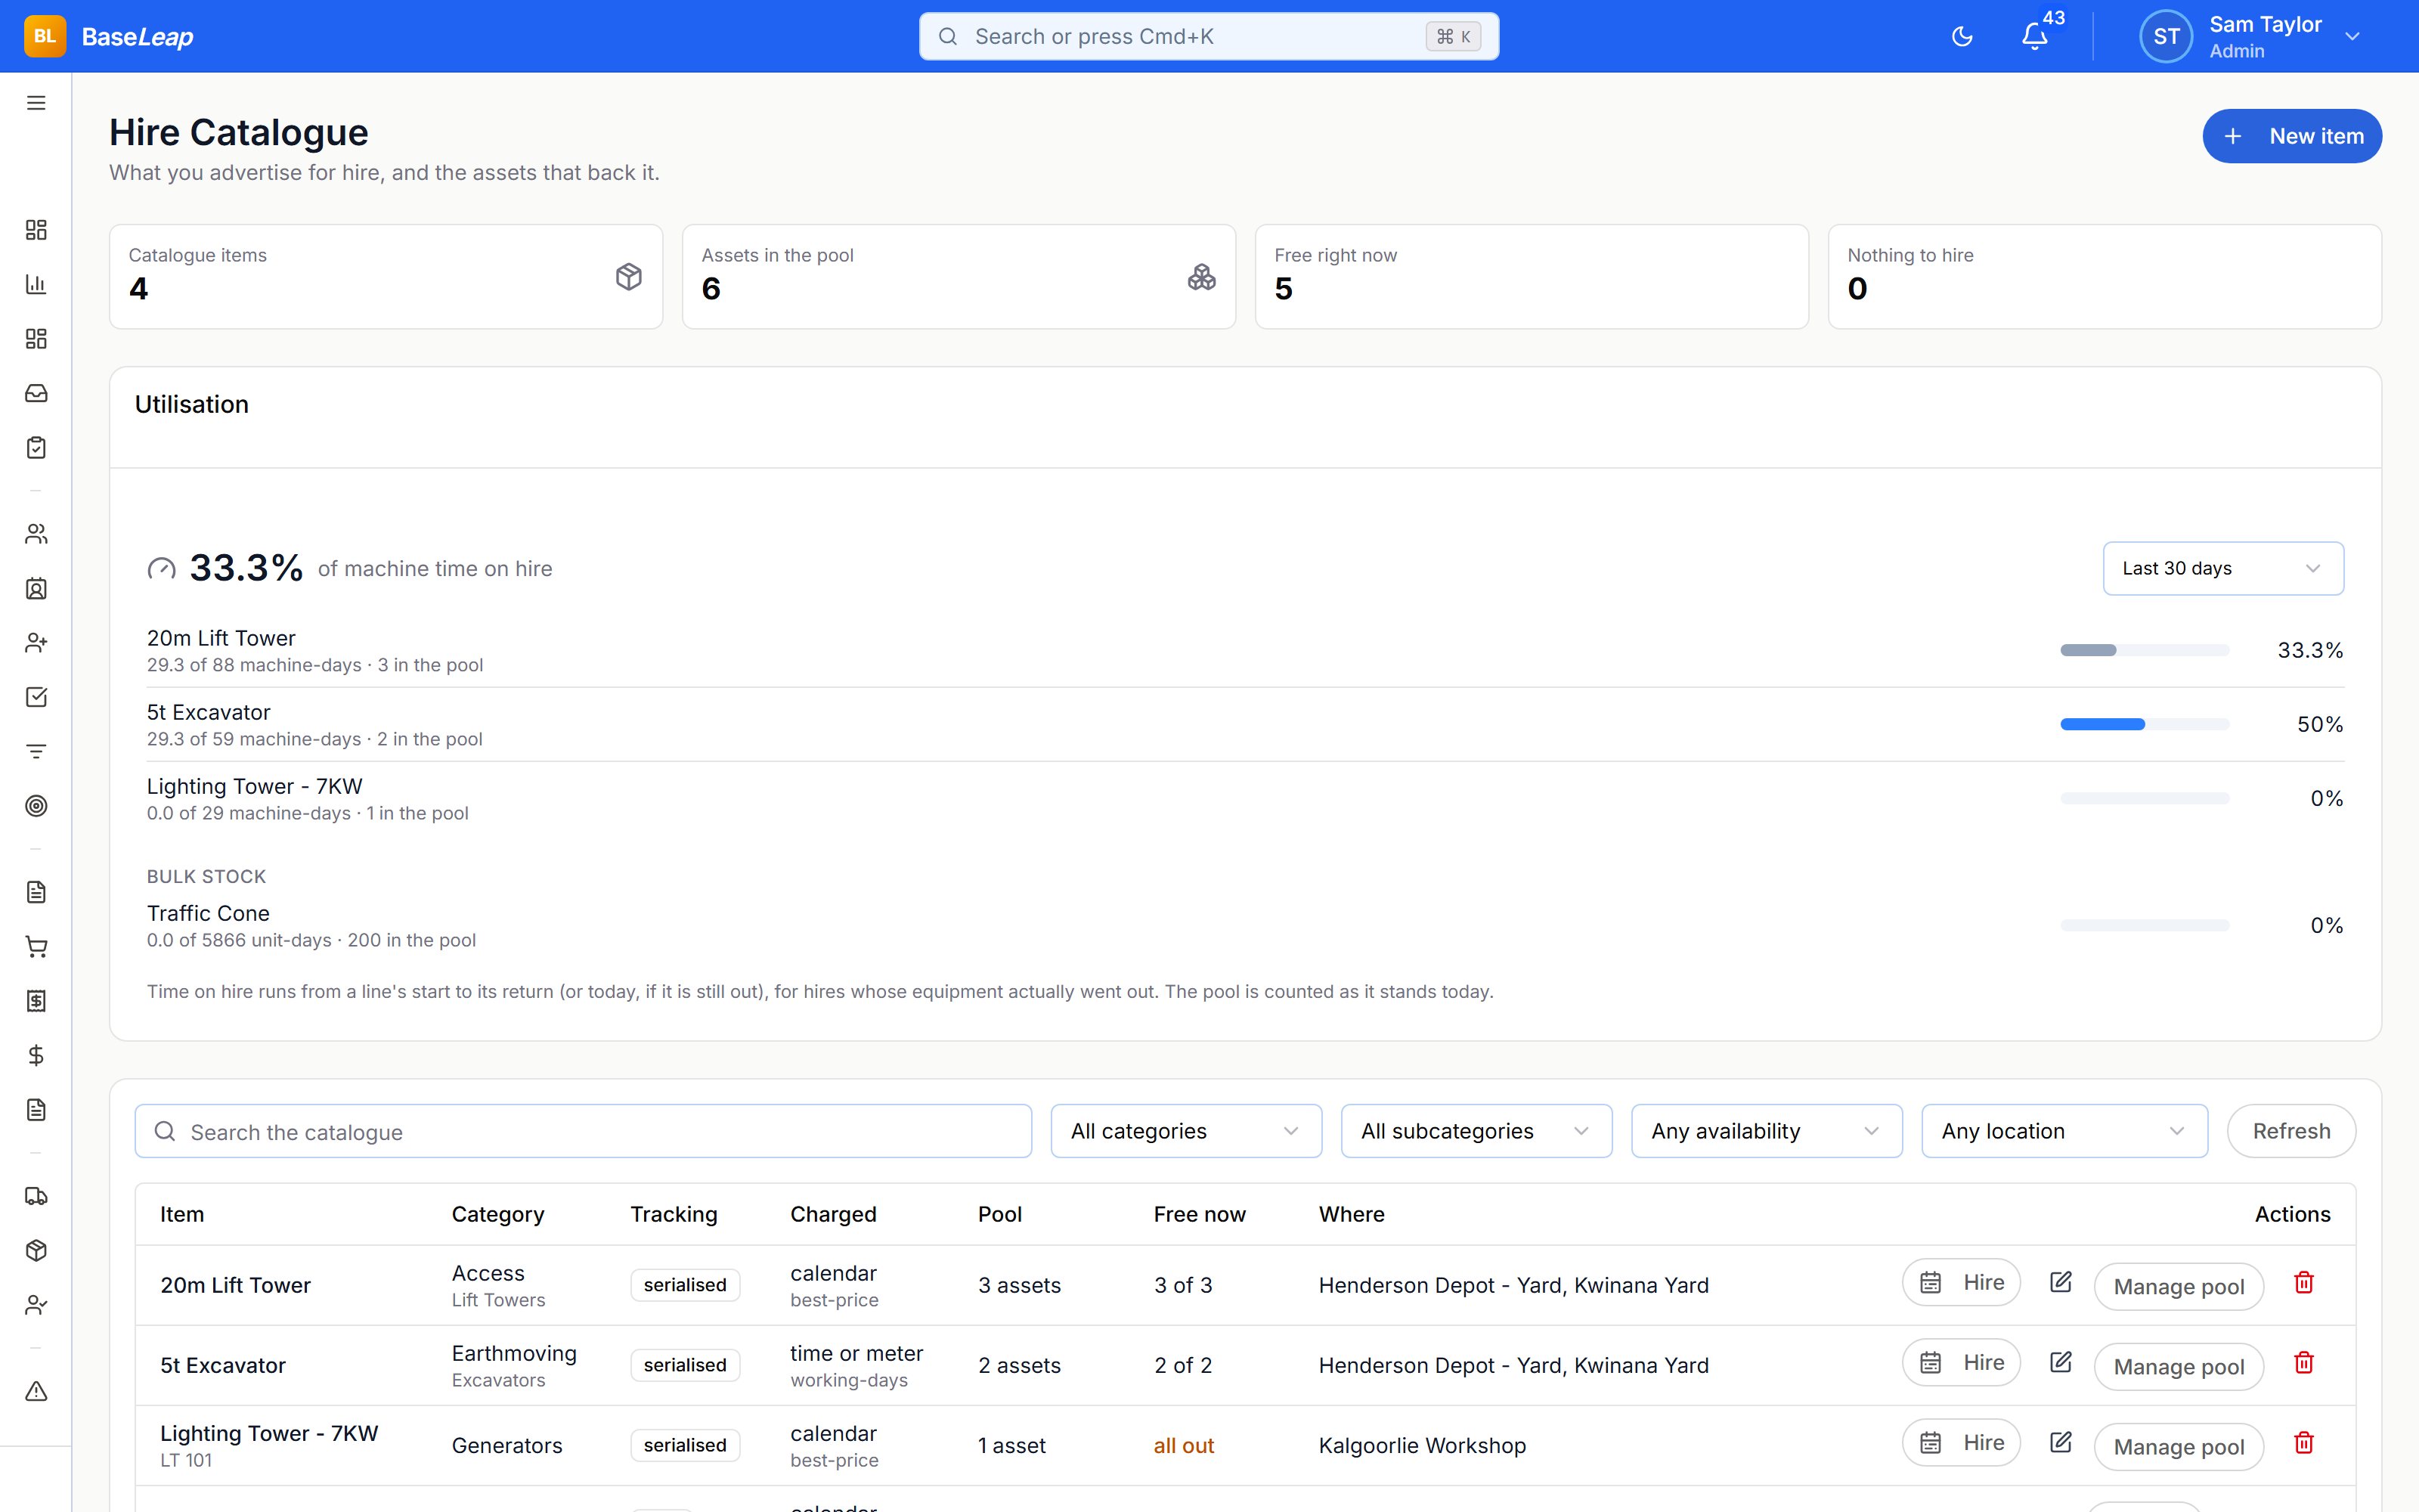
Task: Open the filter lines sidebar icon
Action: [36, 751]
